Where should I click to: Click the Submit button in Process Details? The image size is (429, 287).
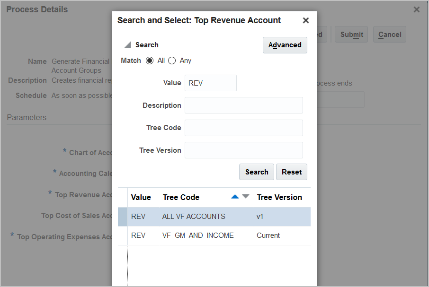[351, 35]
